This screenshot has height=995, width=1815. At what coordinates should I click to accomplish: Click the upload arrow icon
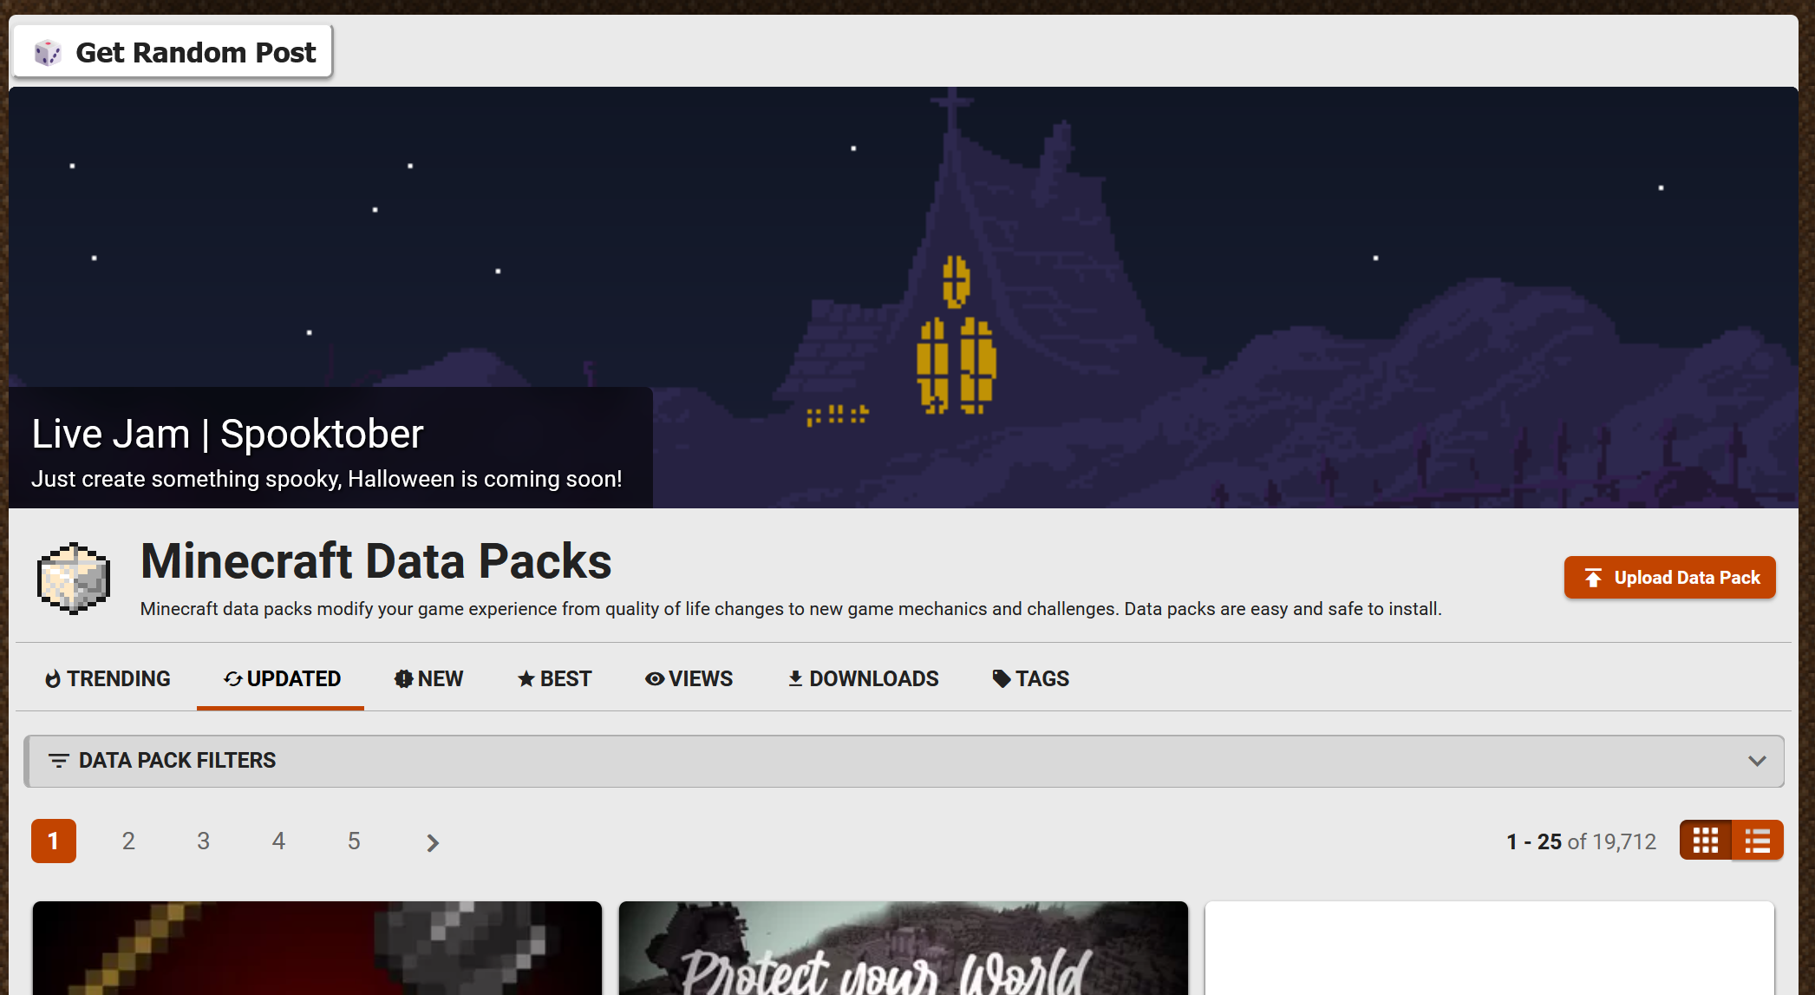(1593, 578)
